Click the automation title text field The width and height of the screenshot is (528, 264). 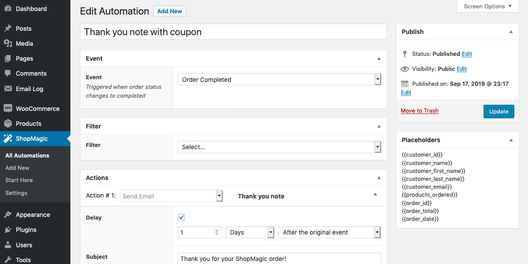pos(233,32)
